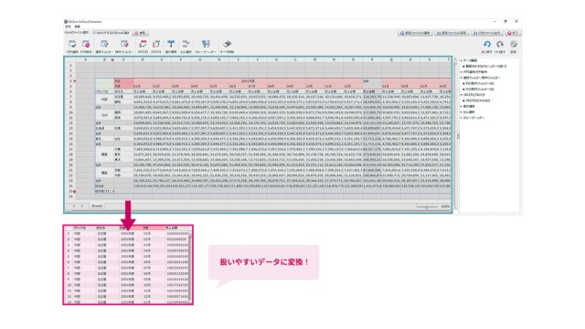Expand the group header tree node
The image size is (585, 329).
(x=462, y=118)
